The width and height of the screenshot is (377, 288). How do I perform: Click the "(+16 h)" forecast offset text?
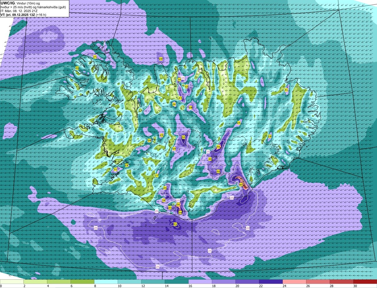click(41, 15)
